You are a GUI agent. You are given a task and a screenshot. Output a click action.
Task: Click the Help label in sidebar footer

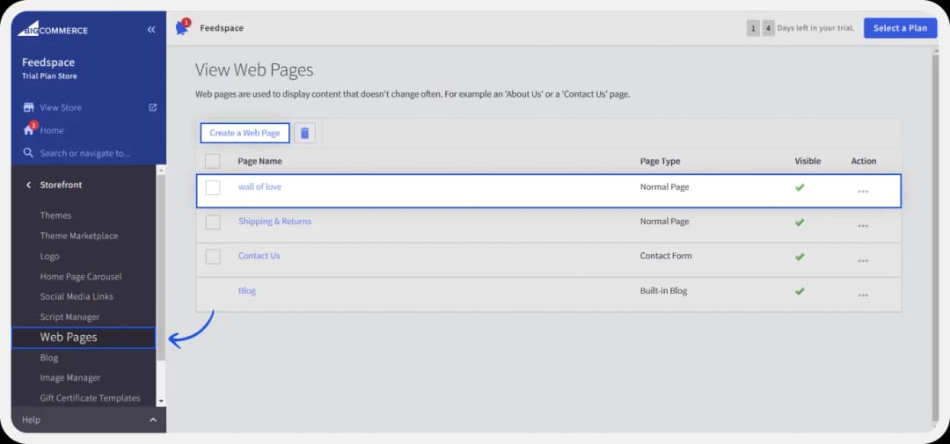pos(31,419)
